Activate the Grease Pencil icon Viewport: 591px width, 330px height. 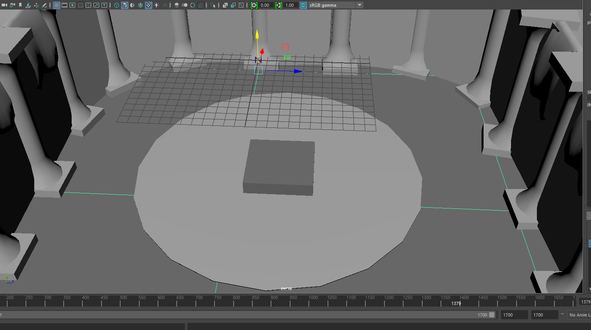(44, 5)
